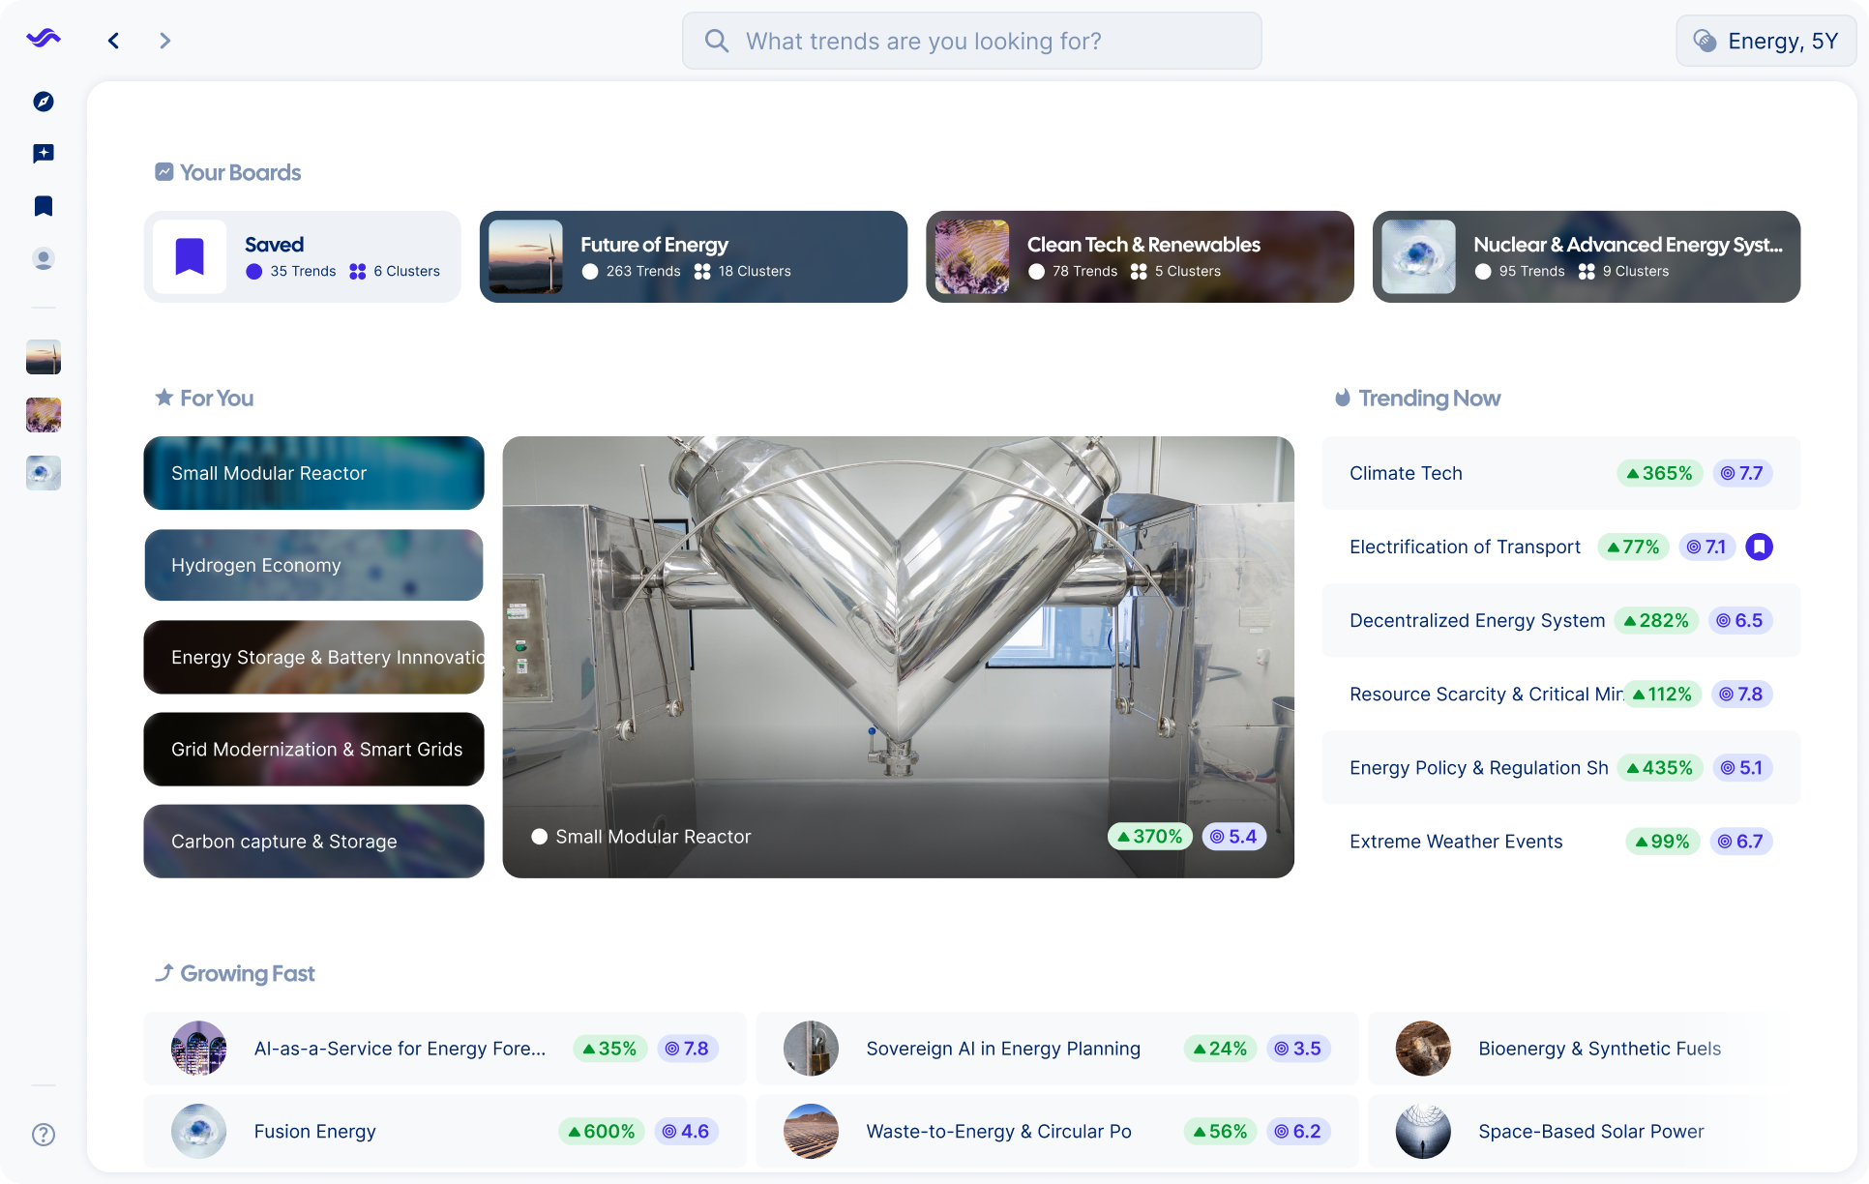This screenshot has height=1184, width=1869.
Task: Open the Saved board card
Action: (x=302, y=257)
